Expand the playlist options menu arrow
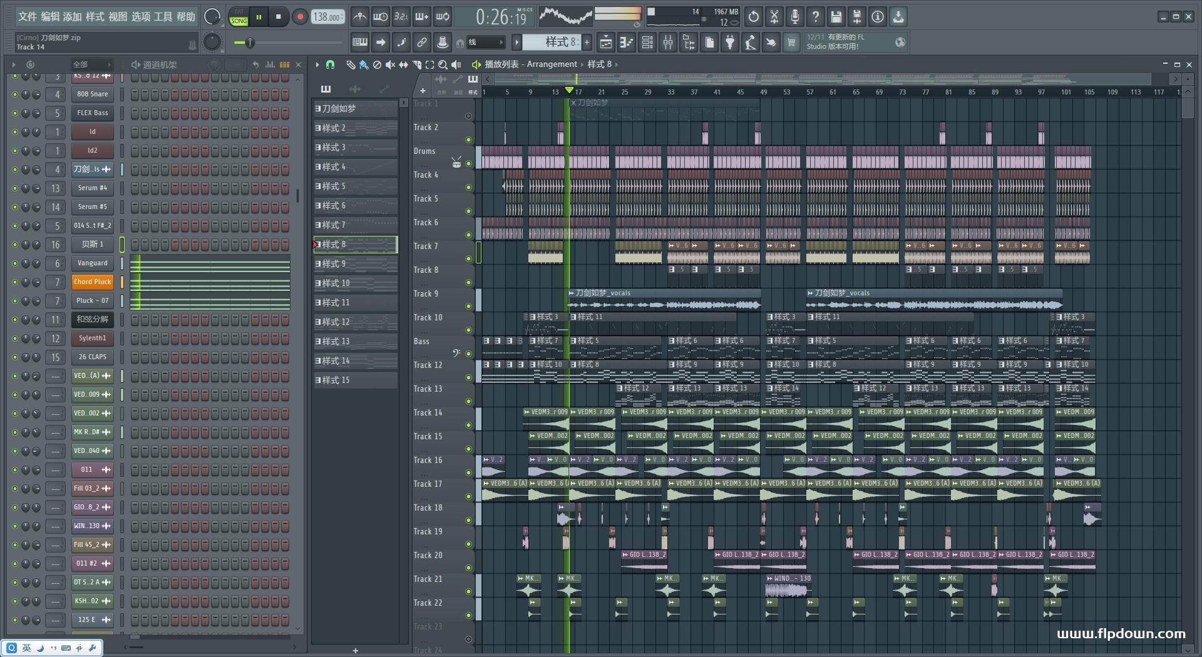 317,64
